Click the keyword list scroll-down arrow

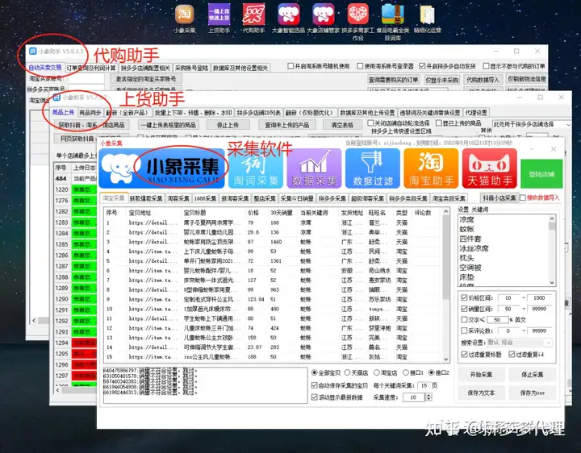point(552,282)
